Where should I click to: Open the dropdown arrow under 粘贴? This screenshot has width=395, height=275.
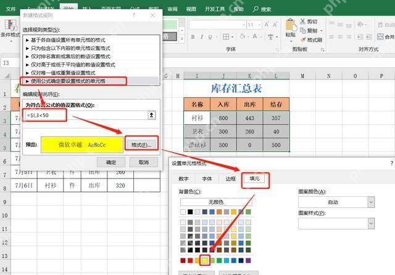291,41
